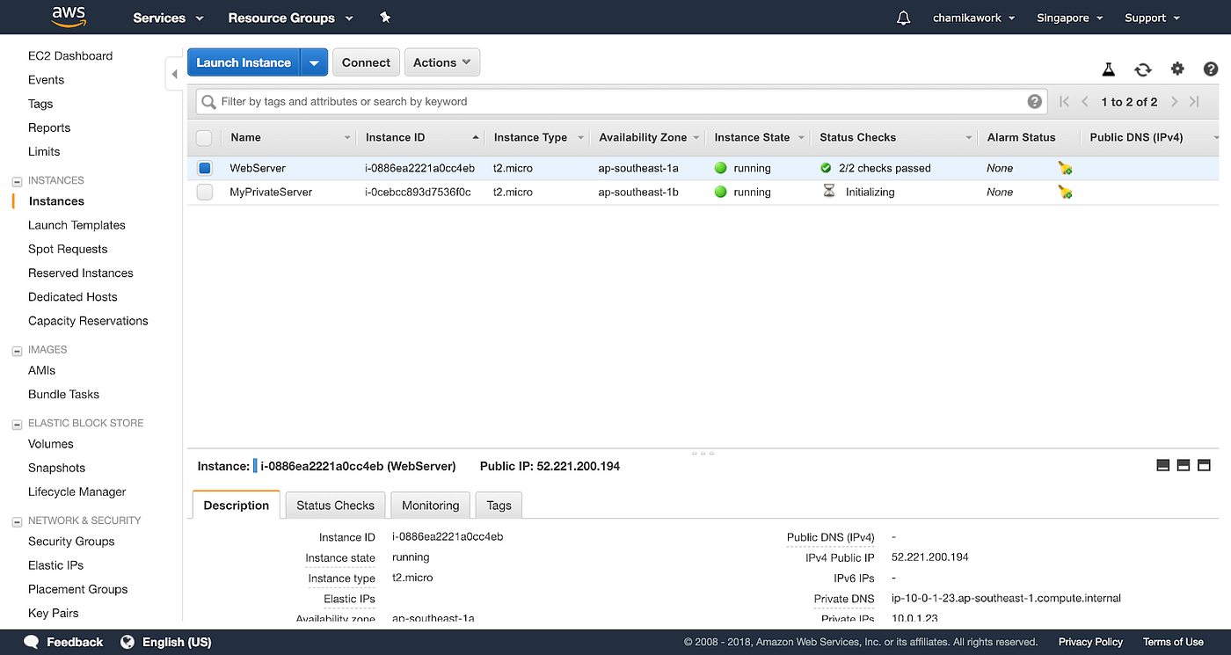
Task: Open AMIs in sidebar
Action: point(42,370)
